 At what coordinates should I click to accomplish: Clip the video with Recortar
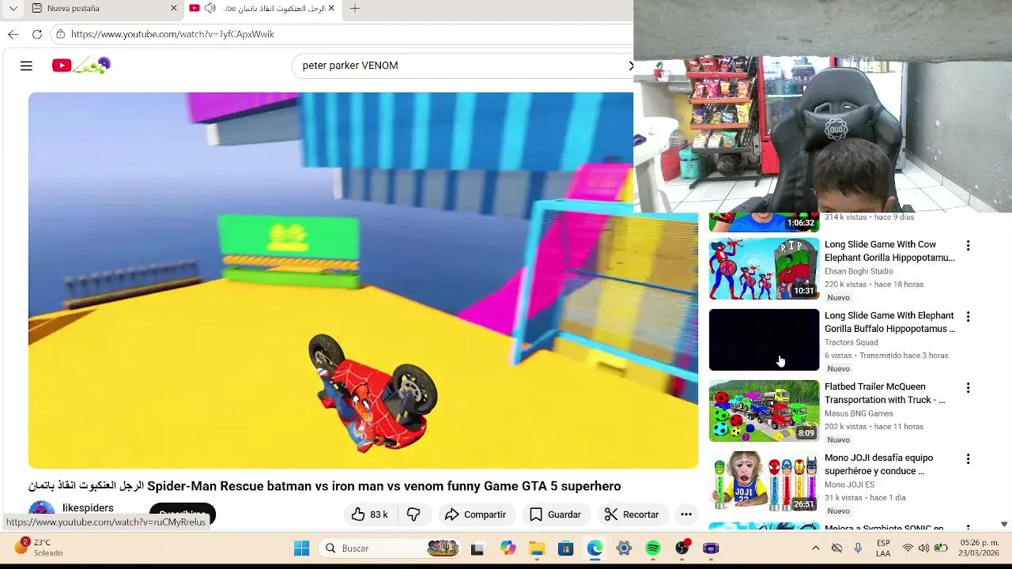(632, 514)
